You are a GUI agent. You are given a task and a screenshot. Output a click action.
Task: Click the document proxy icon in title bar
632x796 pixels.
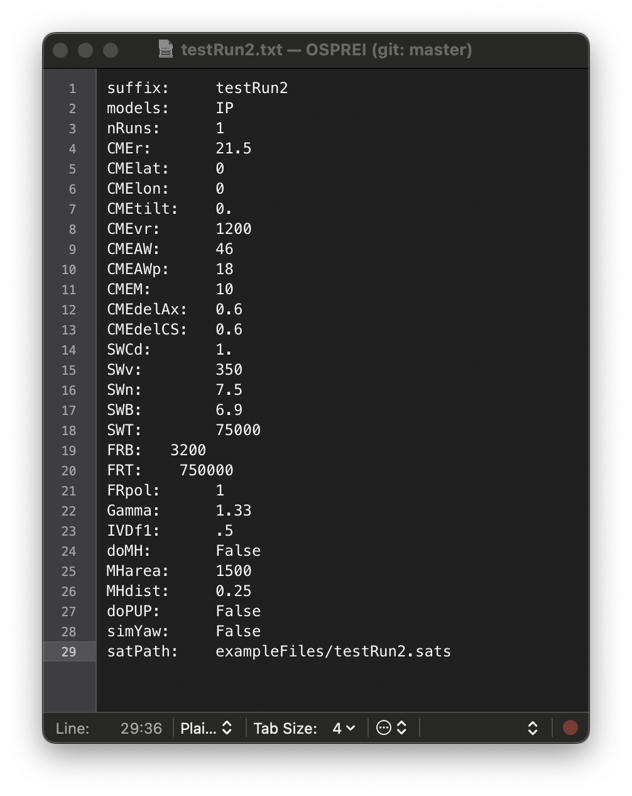click(166, 50)
